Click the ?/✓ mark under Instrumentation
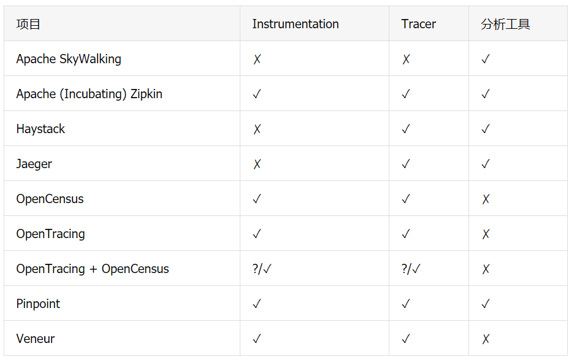577x362 pixels. 262,269
